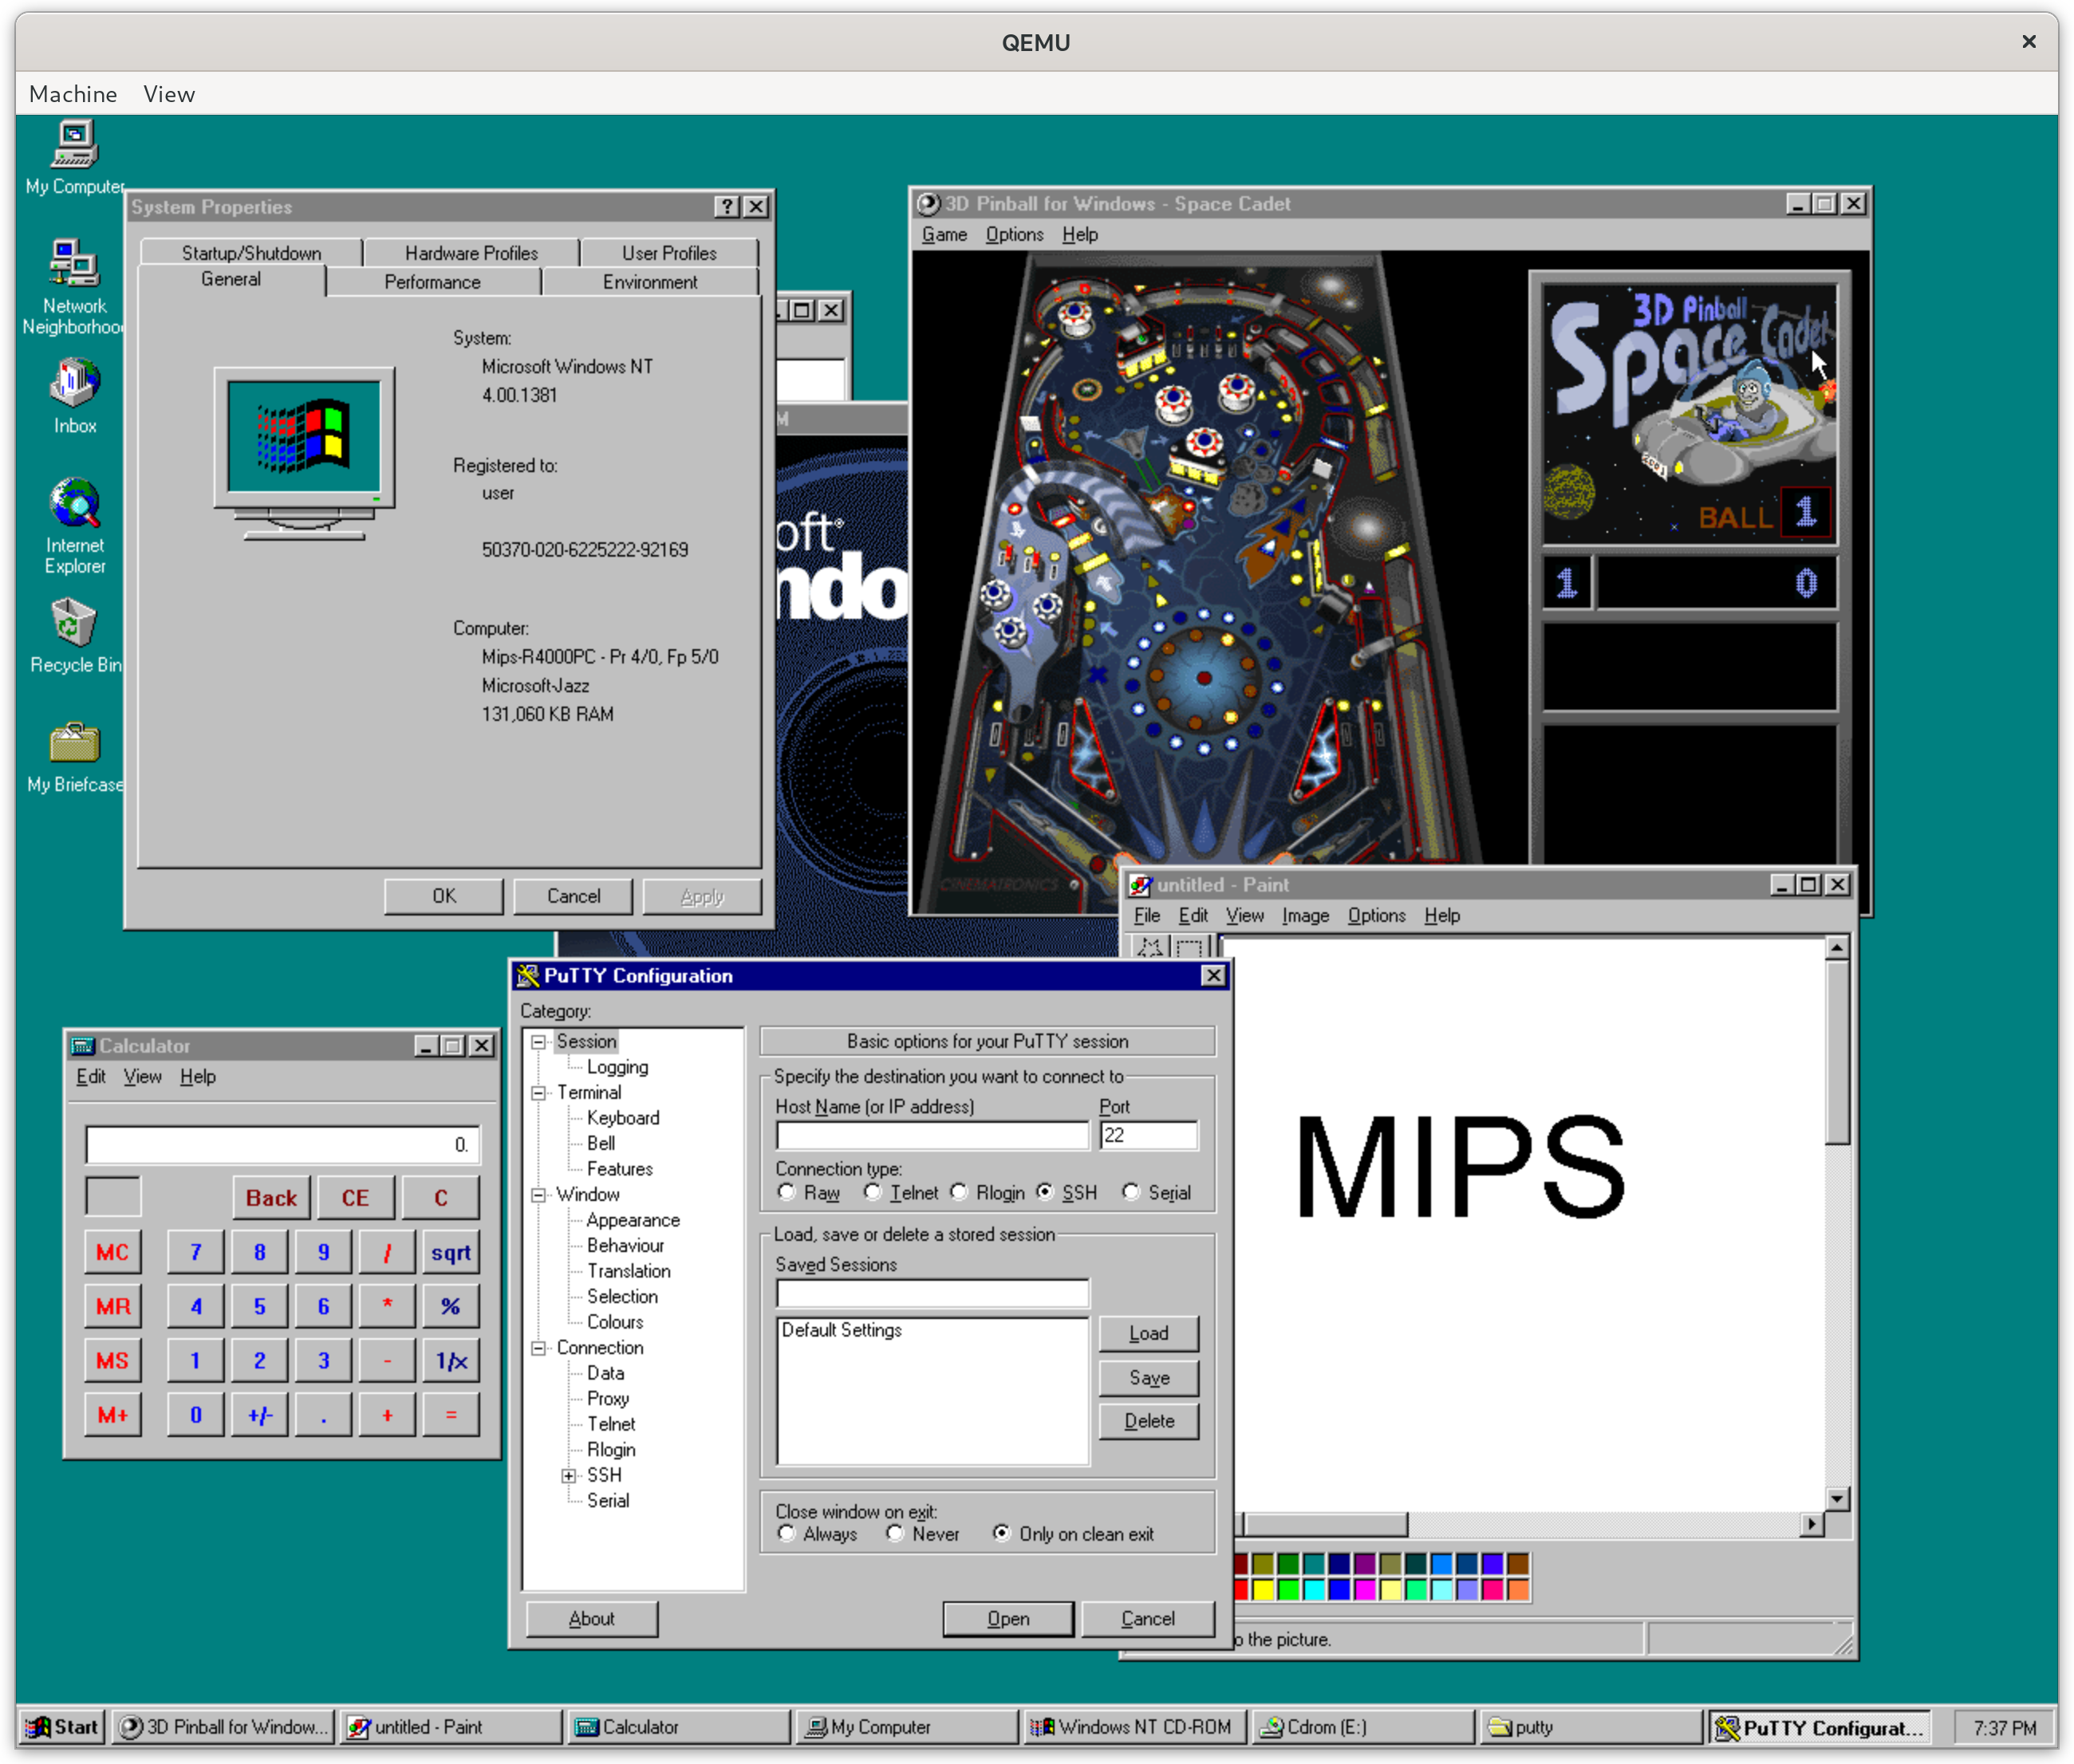Collapse the Connection tree node in PuTTY
The image size is (2074, 1764).
click(x=539, y=1348)
